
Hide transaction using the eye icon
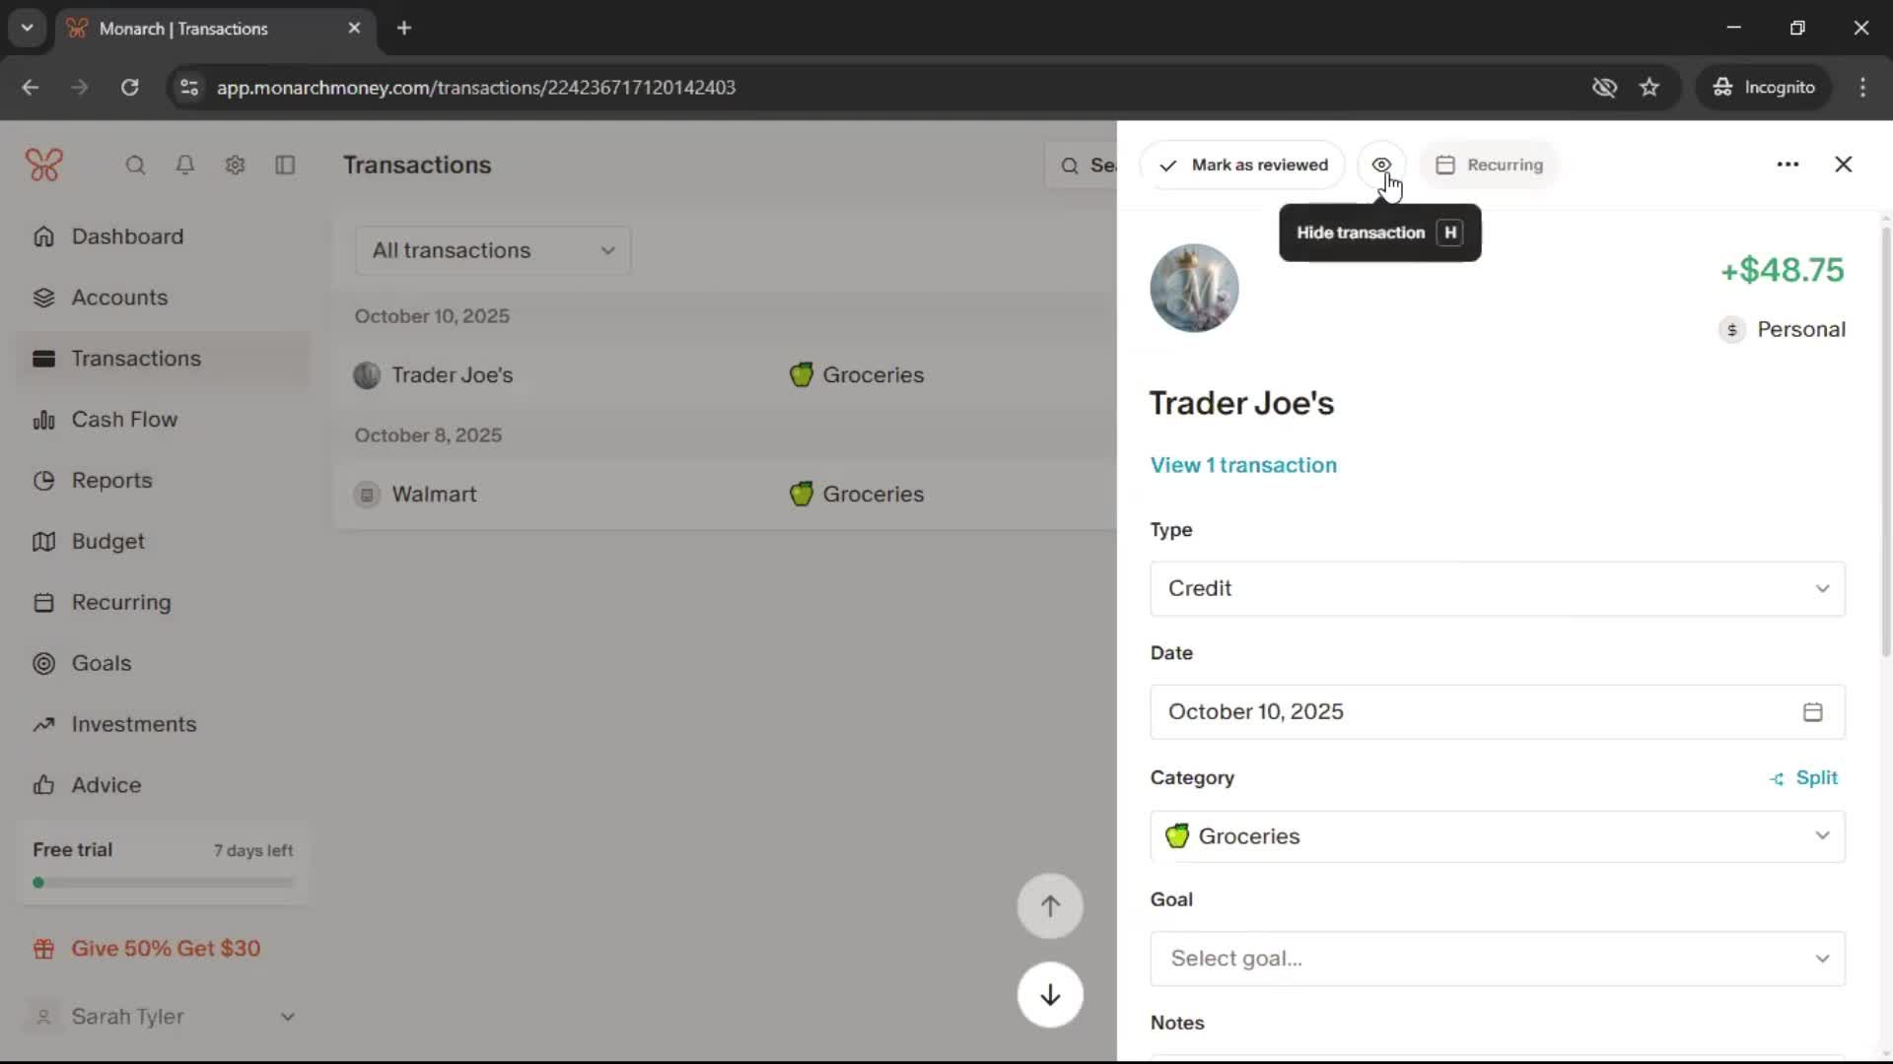click(1381, 165)
